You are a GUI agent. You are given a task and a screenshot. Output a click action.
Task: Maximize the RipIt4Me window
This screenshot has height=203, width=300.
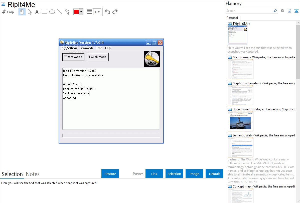click(155, 43)
